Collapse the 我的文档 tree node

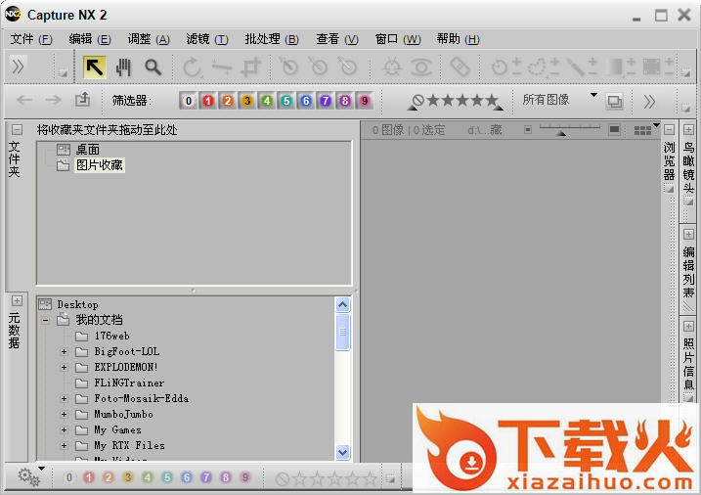click(45, 320)
